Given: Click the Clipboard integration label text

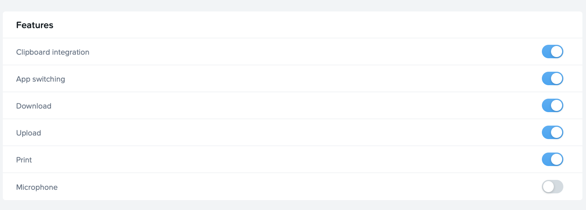Looking at the screenshot, I should (52, 52).
